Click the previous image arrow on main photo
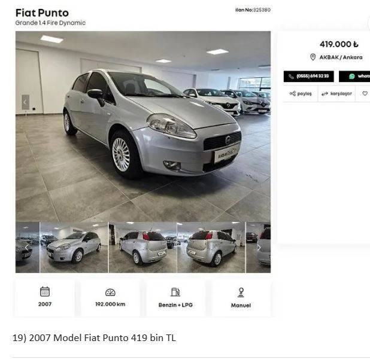Screen dimensions: 370x359 tap(25, 102)
